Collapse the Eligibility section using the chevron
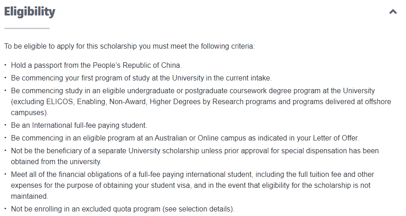This screenshot has width=406, height=216. point(393,12)
